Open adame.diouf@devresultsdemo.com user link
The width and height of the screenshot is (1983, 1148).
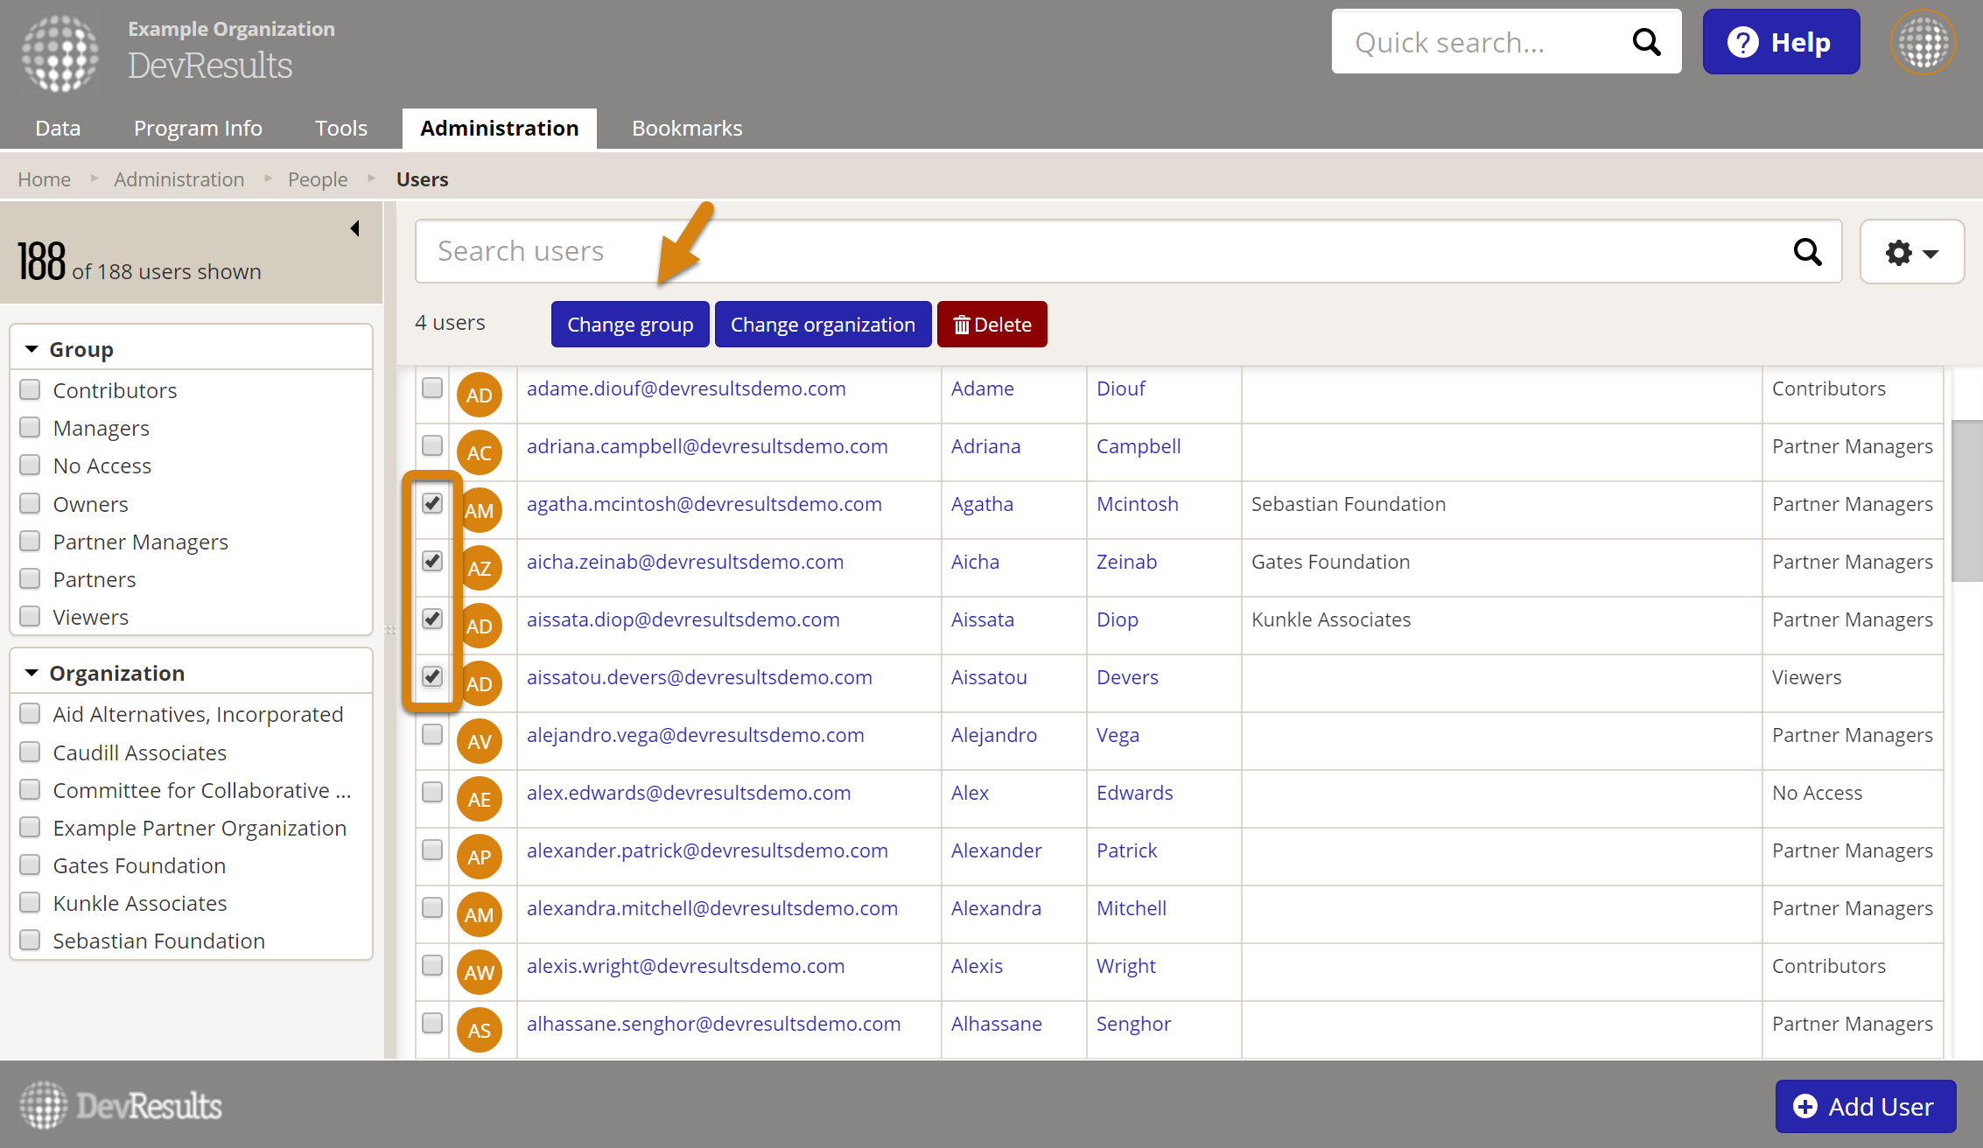[686, 388]
